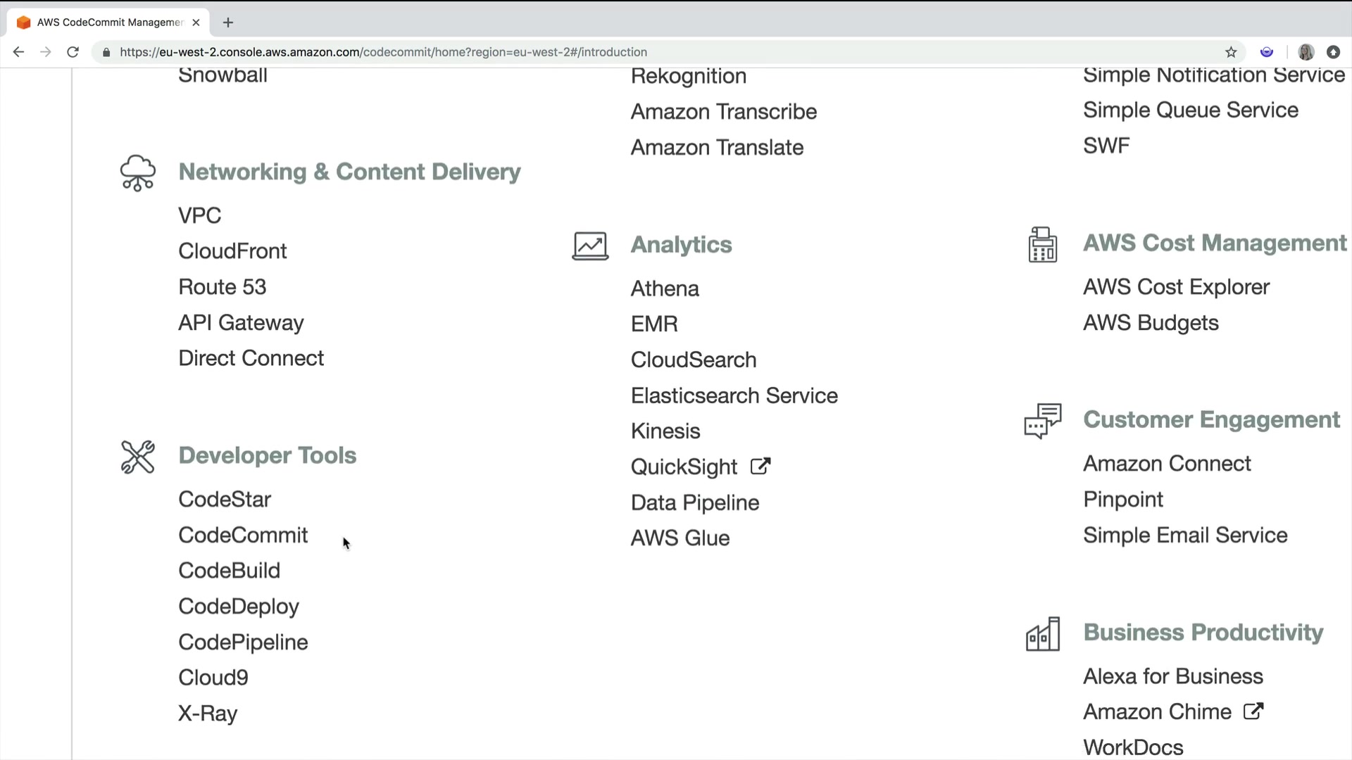Open a new browser tab
1352x760 pixels.
pos(228,23)
